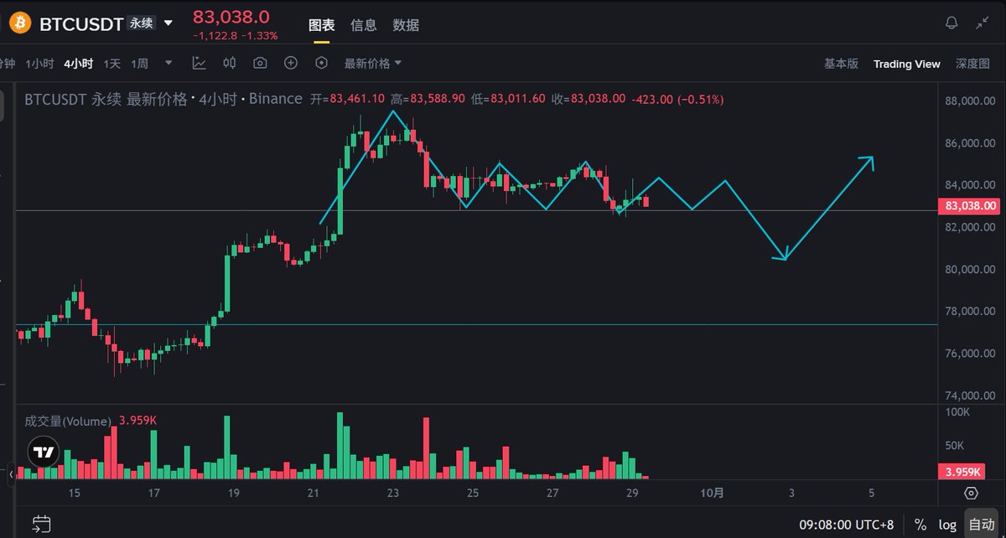This screenshot has width=1006, height=538.
Task: Open the technical indicators chart icon
Action: (199, 63)
